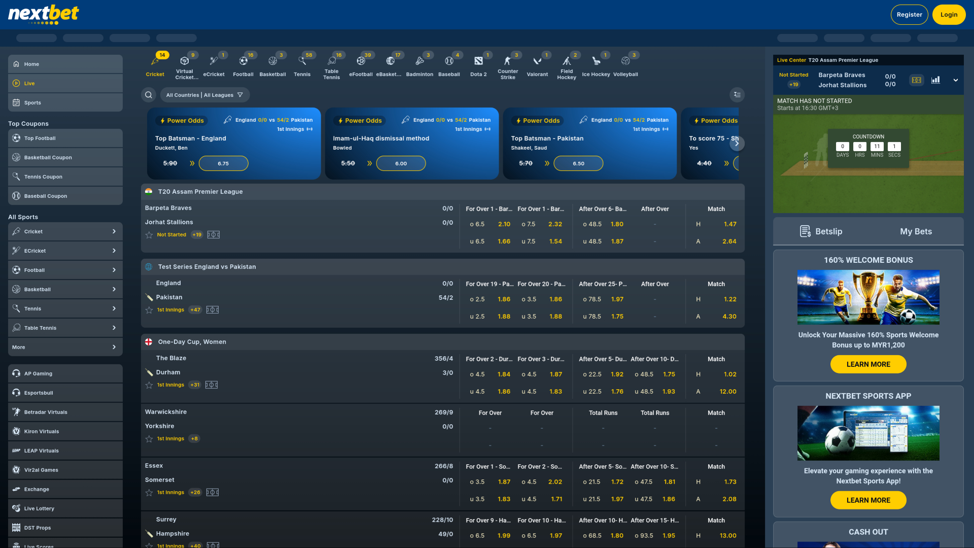Open All Countries All Leagues filter
This screenshot has height=548, width=974.
coord(205,95)
